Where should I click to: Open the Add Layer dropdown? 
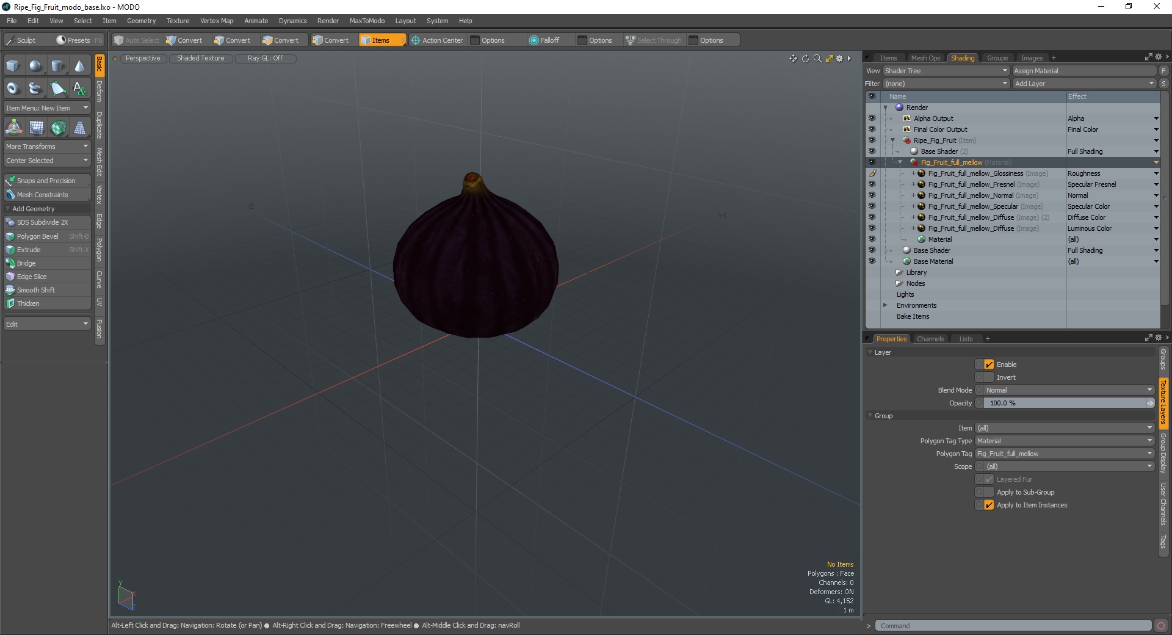pyautogui.click(x=1084, y=84)
